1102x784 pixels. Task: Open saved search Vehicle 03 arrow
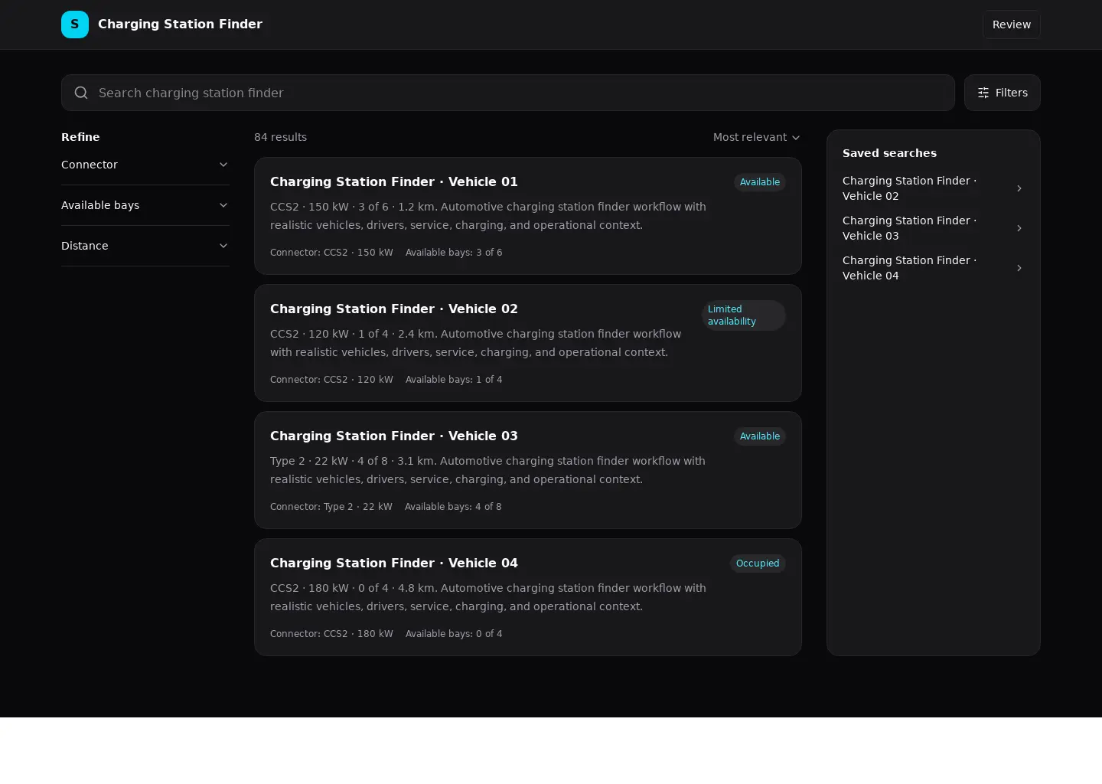coord(1019,228)
